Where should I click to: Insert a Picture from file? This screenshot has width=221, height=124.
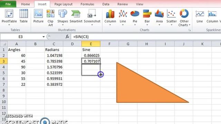[x=38, y=16]
